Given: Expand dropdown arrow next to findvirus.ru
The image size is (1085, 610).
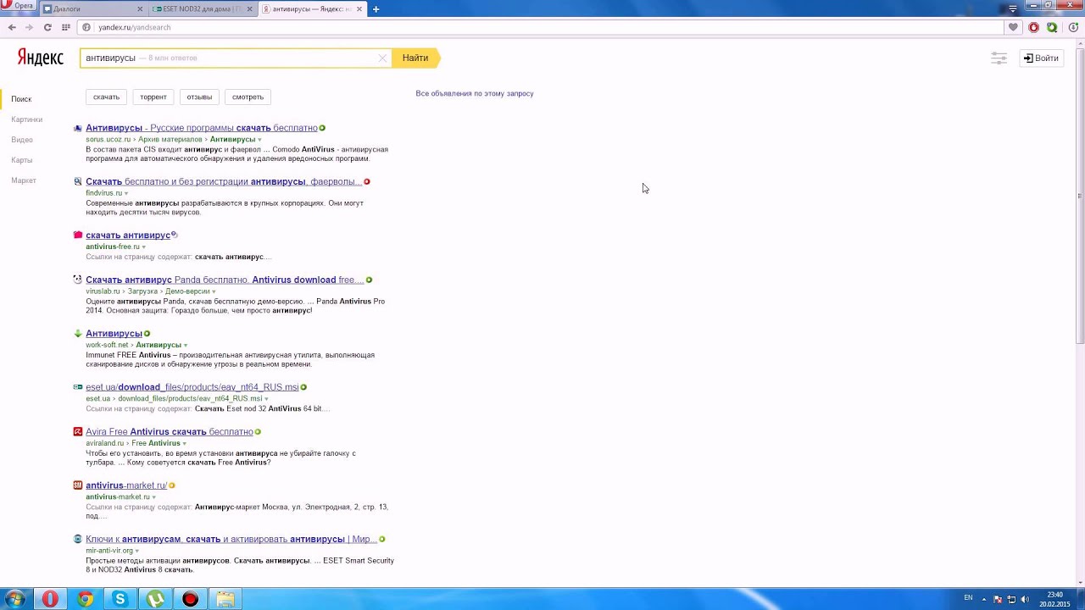Looking at the screenshot, I should tap(126, 193).
